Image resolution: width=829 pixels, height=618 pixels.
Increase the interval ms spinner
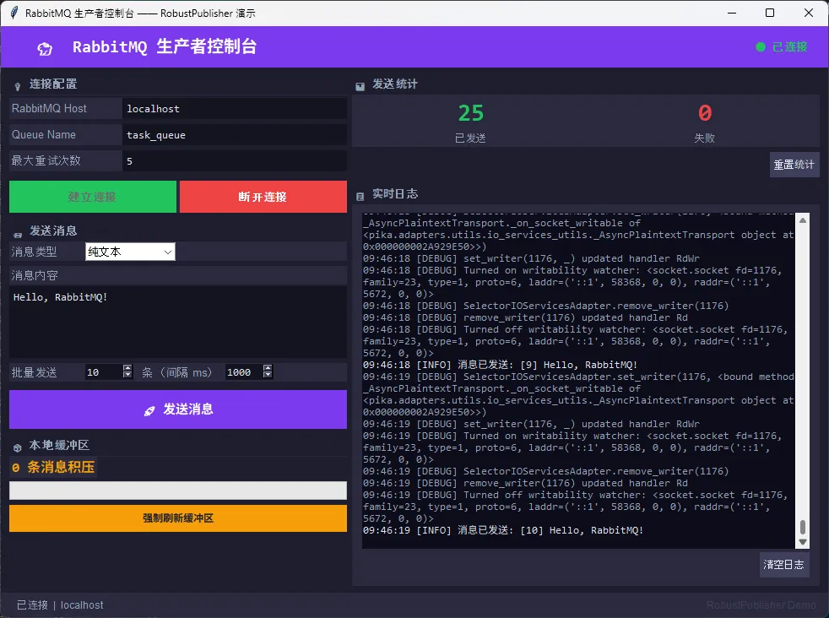(x=268, y=368)
